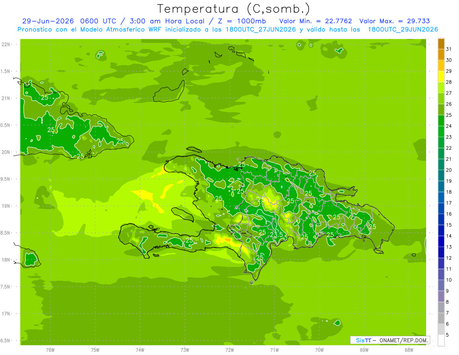The width and height of the screenshot is (459, 355).
Task: Click the 'Valor Max. = 29.733' text
Action: (x=394, y=21)
